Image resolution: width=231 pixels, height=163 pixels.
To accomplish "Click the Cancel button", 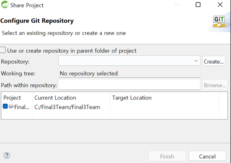I will pyautogui.click(x=208, y=156).
